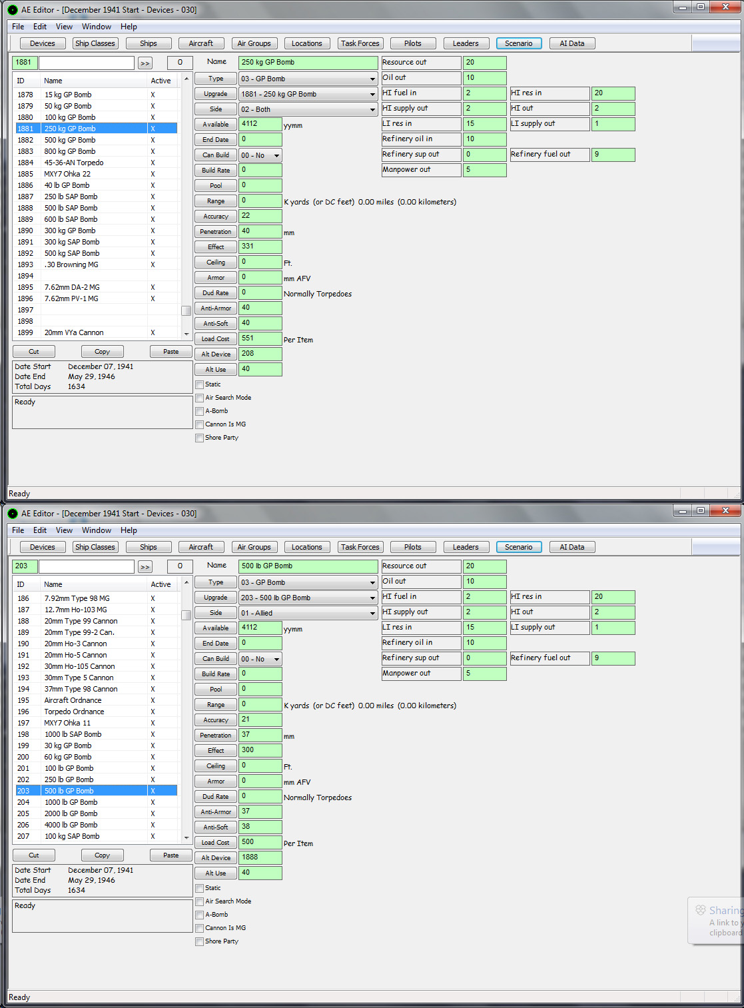Click the Accuracy field showing 21

(x=260, y=720)
